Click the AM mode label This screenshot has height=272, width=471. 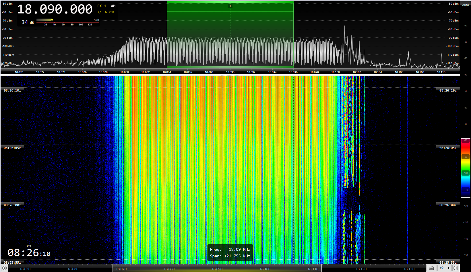113,6
